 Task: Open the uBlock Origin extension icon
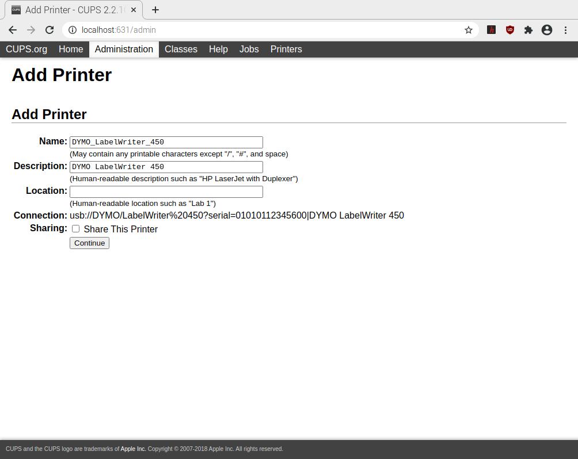(x=509, y=30)
